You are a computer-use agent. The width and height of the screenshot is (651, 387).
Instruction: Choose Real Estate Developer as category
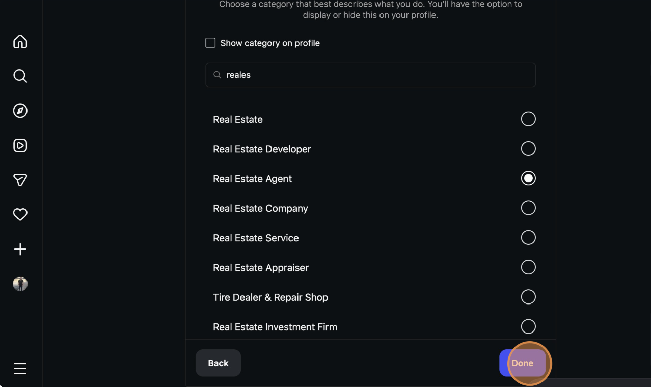click(528, 148)
